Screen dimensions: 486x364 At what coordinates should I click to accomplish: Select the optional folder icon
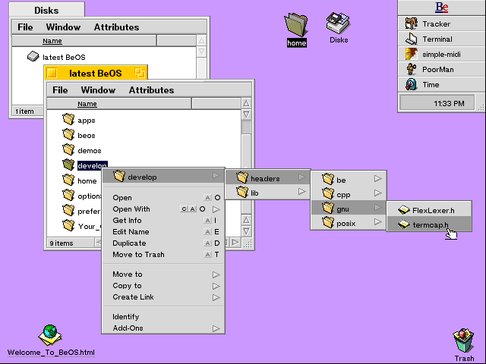(68, 195)
